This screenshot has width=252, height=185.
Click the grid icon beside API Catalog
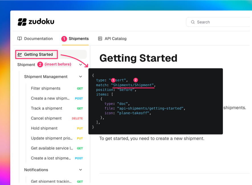[100, 38]
